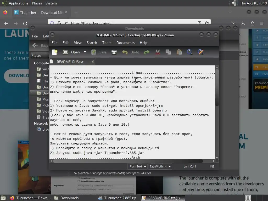Paste from clipboard icon in Pluma

coord(179,52)
